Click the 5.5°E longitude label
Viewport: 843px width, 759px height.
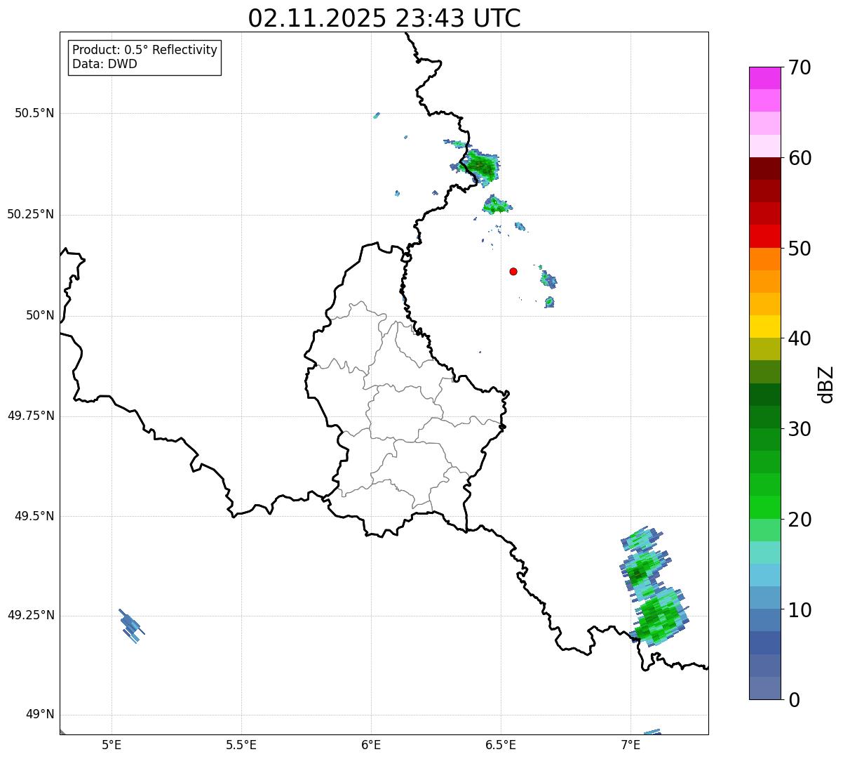tap(241, 745)
